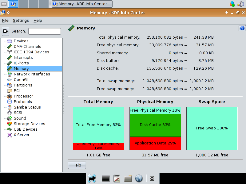The width and height of the screenshot is (246, 184).
Task: Click the IEEE 1394 Devices icon
Action: point(10,52)
